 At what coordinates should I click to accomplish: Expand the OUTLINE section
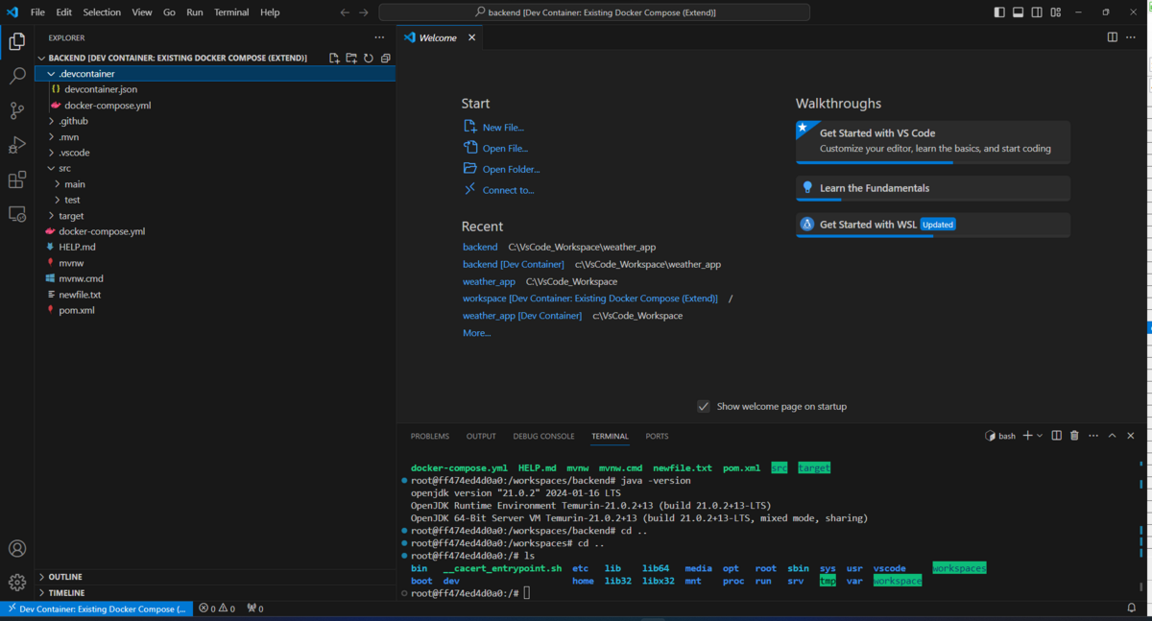[x=215, y=577]
